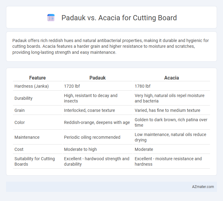Select the Hardness (Janka) row label
Screen dimensions: 223x201
pos(32,86)
